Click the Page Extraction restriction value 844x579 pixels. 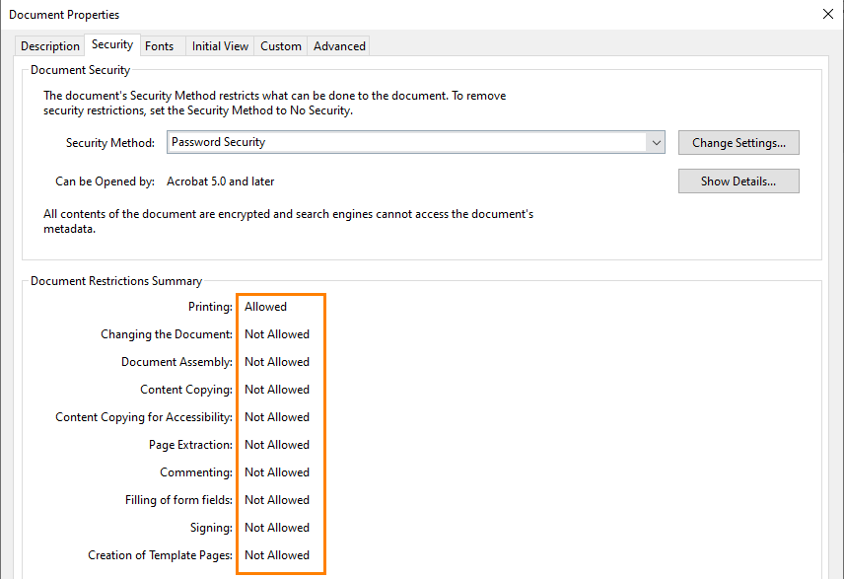point(277,445)
